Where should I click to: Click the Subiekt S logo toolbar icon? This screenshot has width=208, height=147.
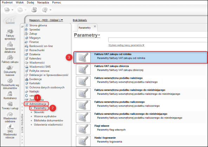click(34, 10)
